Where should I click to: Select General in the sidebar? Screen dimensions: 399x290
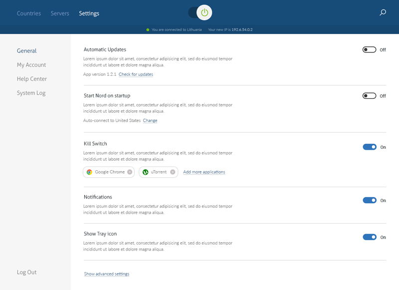point(27,51)
